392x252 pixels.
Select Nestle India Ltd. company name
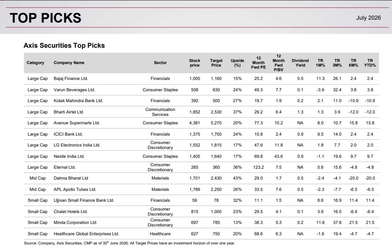[x=69, y=157]
